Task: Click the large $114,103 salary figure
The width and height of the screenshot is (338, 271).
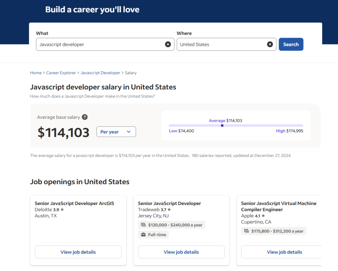Action: pos(63,132)
